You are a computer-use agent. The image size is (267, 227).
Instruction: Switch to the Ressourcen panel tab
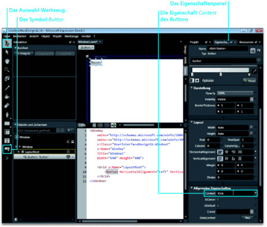[x=246, y=42]
